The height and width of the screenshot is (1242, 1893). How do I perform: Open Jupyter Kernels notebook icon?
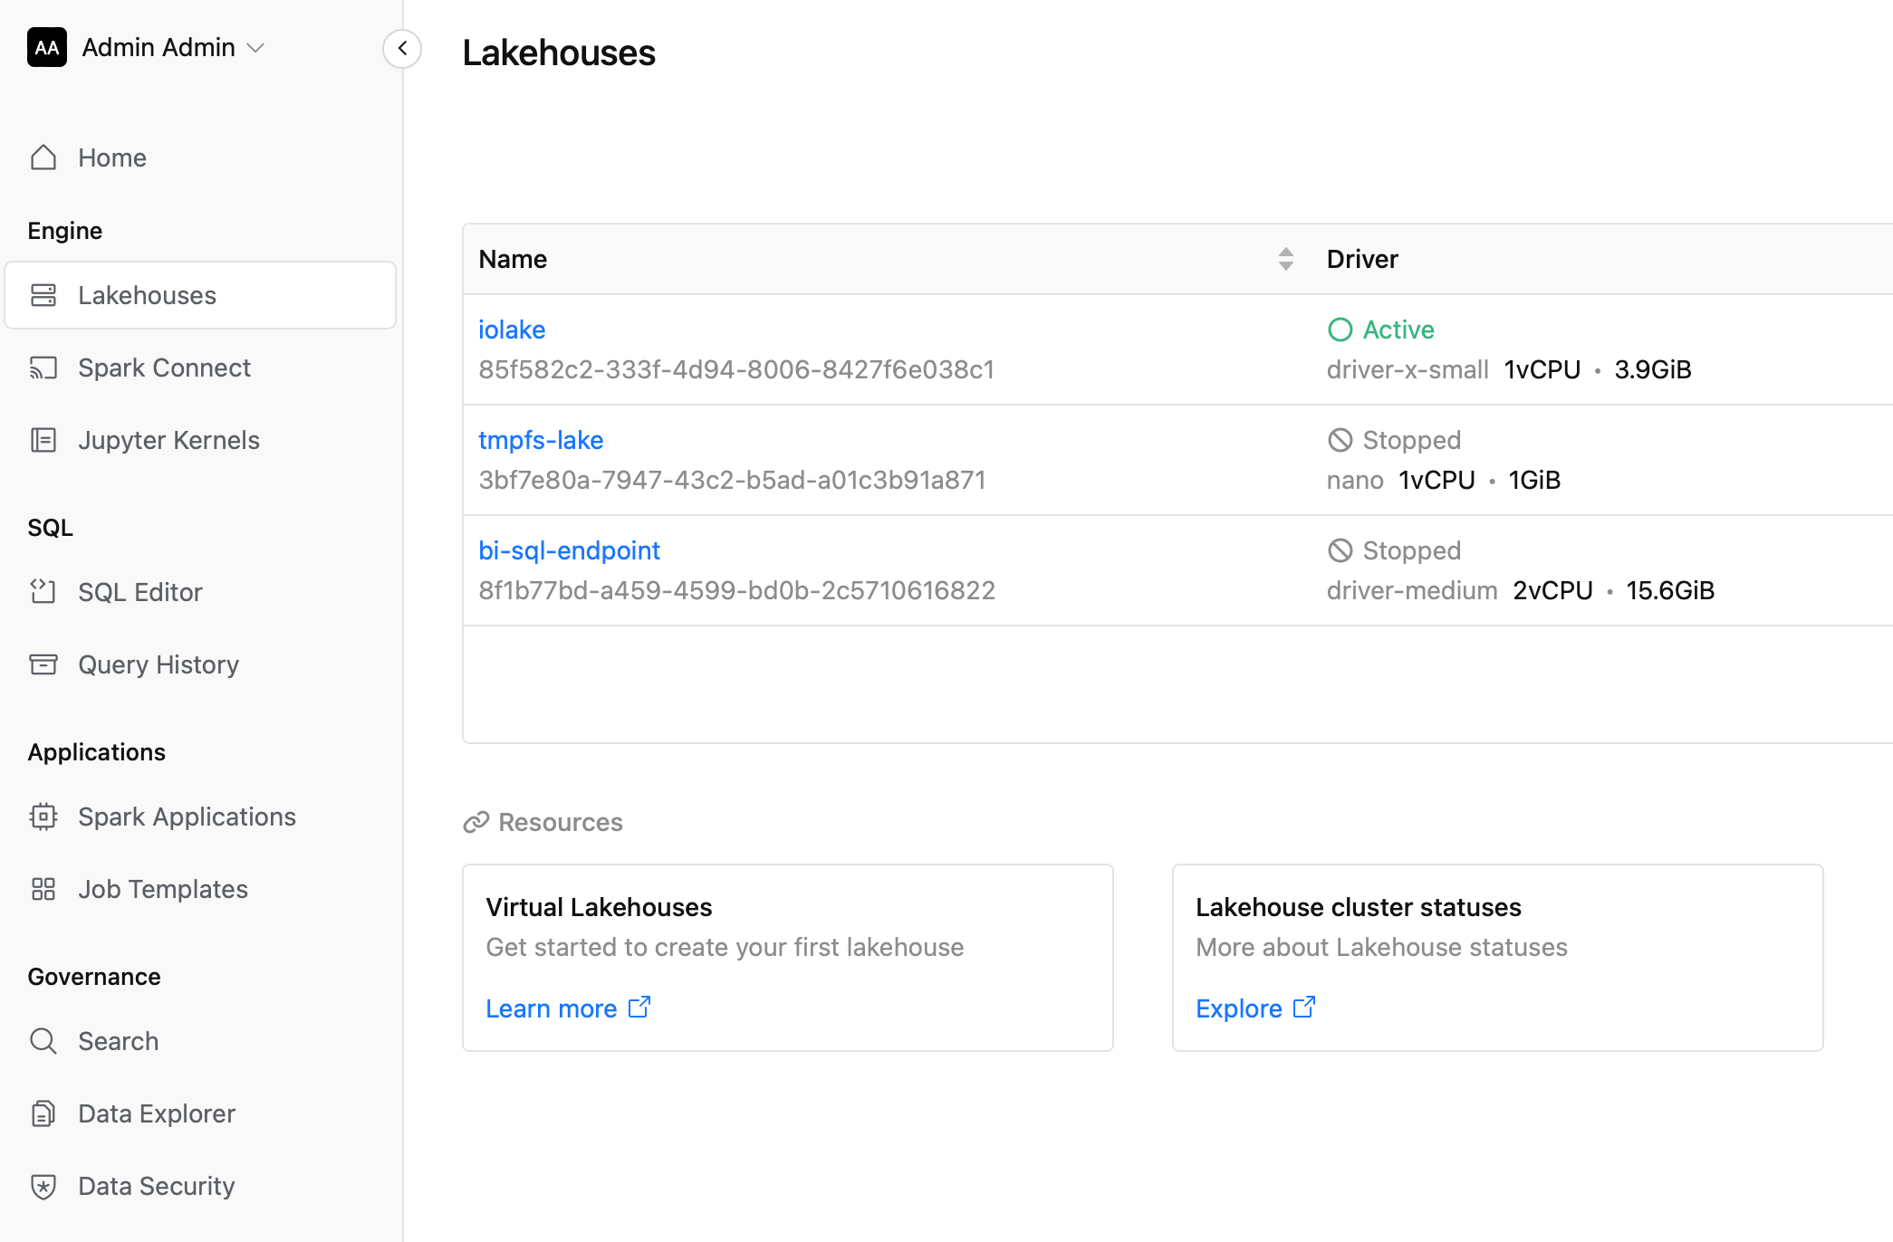click(x=43, y=440)
